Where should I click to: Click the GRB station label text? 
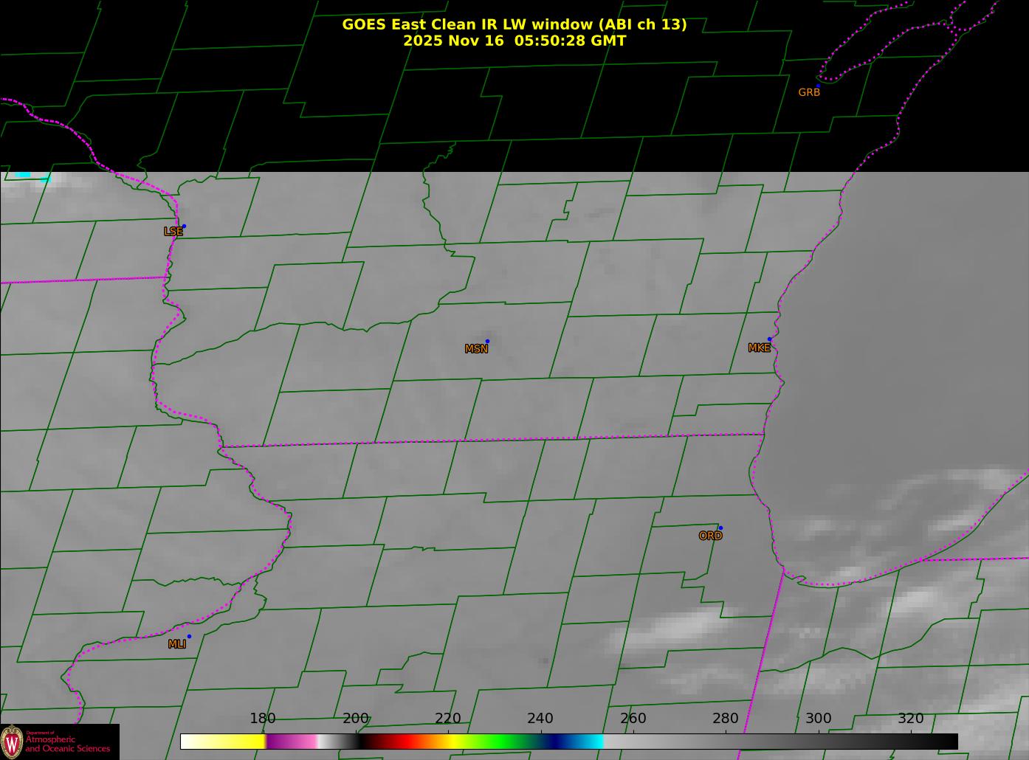[809, 93]
